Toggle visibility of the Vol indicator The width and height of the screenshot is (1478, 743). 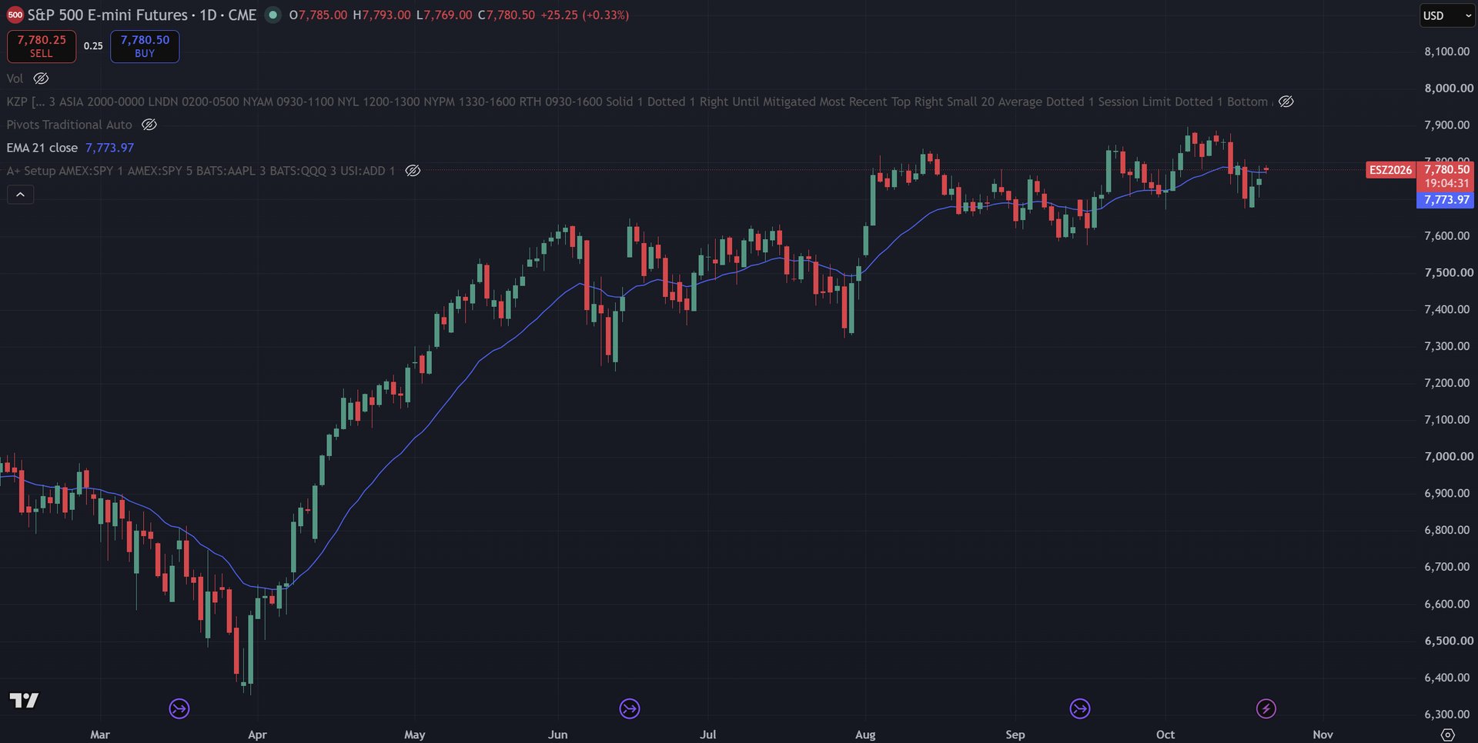coord(41,78)
